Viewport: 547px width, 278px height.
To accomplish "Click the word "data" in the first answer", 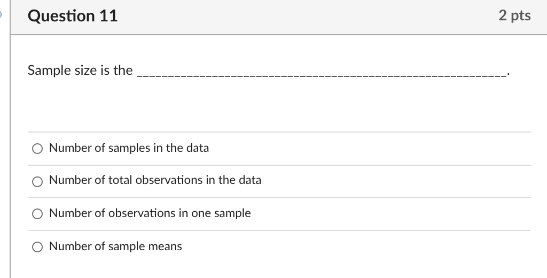I will point(198,148).
